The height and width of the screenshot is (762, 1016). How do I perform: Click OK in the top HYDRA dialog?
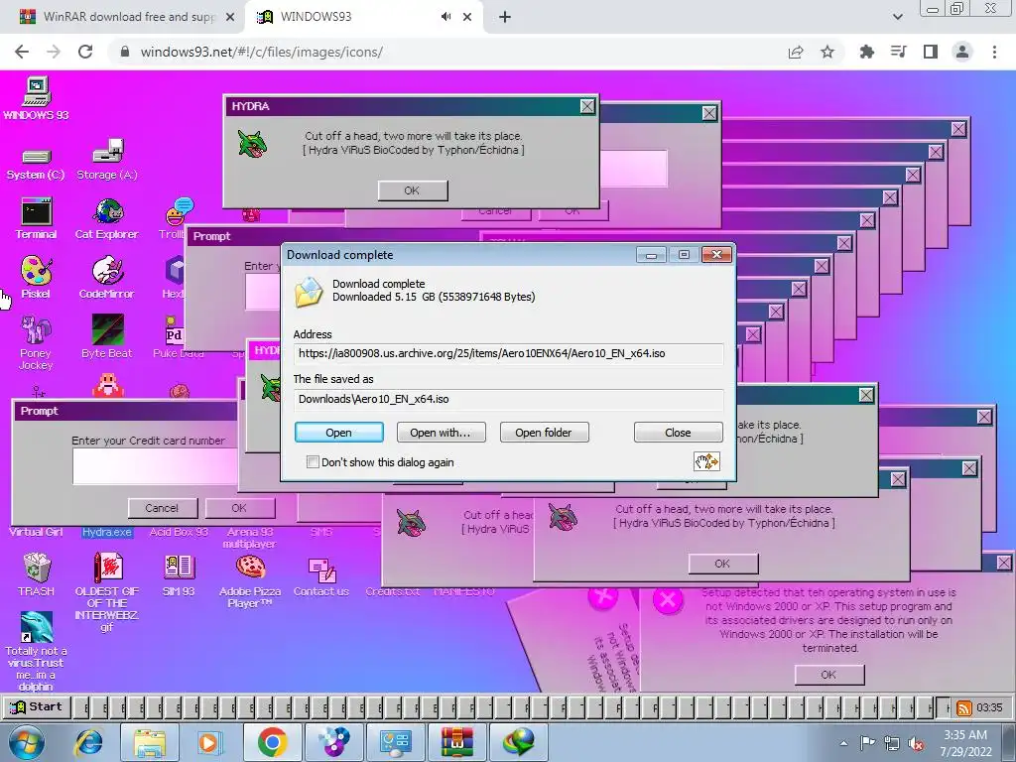coord(412,190)
